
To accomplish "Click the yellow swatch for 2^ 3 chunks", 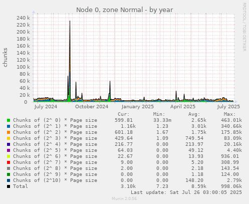I will (x=9, y=138).
